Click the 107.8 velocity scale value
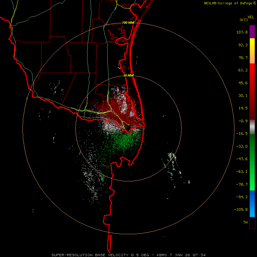Image resolution: width=257 pixels, height=257 pixels. tap(242, 32)
